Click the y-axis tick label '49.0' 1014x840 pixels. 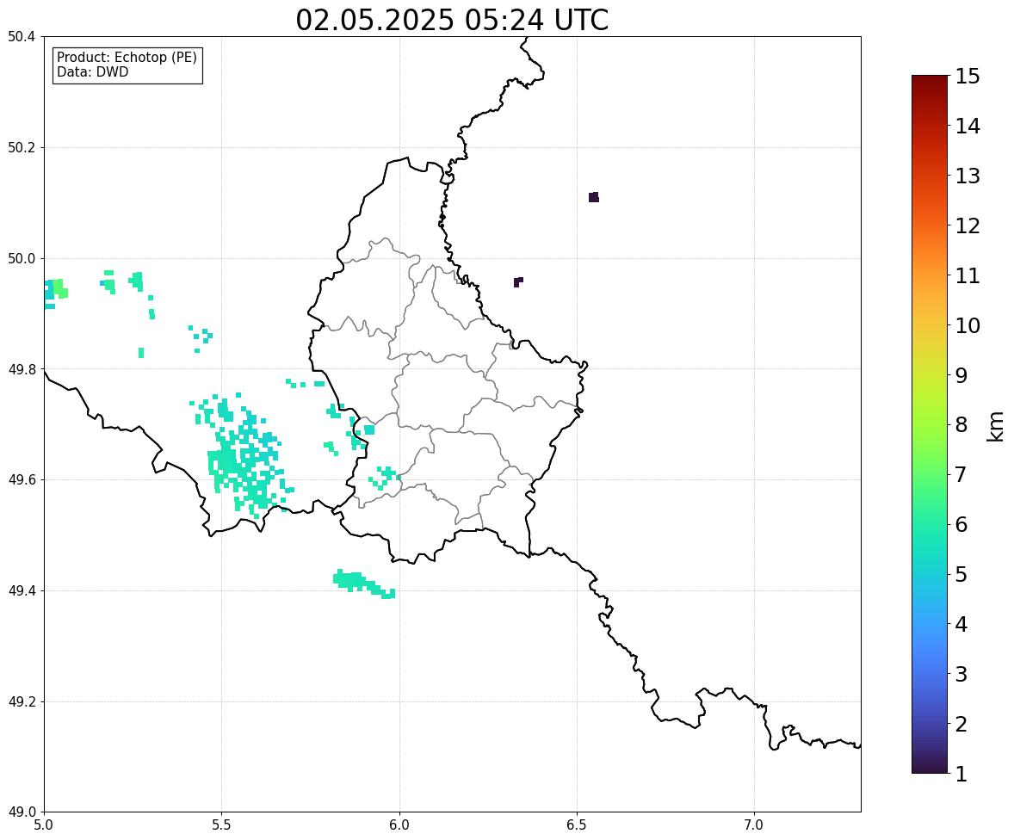21,812
